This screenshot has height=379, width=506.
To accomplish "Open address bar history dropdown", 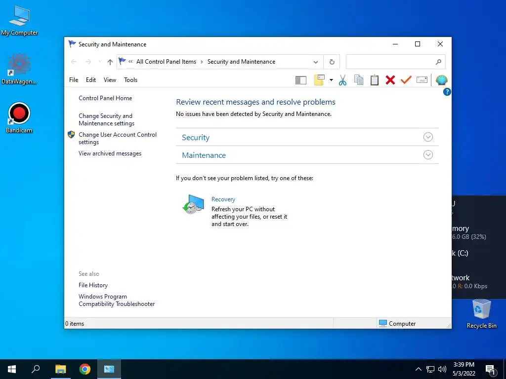I will click(316, 62).
